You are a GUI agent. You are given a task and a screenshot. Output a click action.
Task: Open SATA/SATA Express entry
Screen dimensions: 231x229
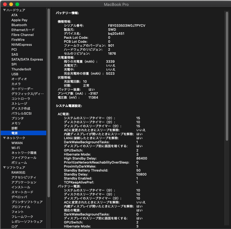point(27,59)
